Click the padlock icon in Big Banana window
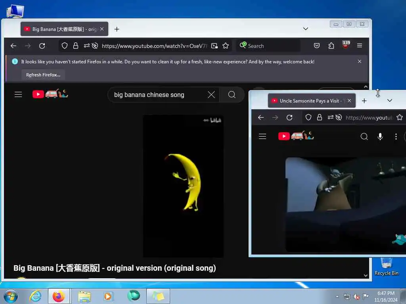This screenshot has height=304, width=406. tap(76, 46)
